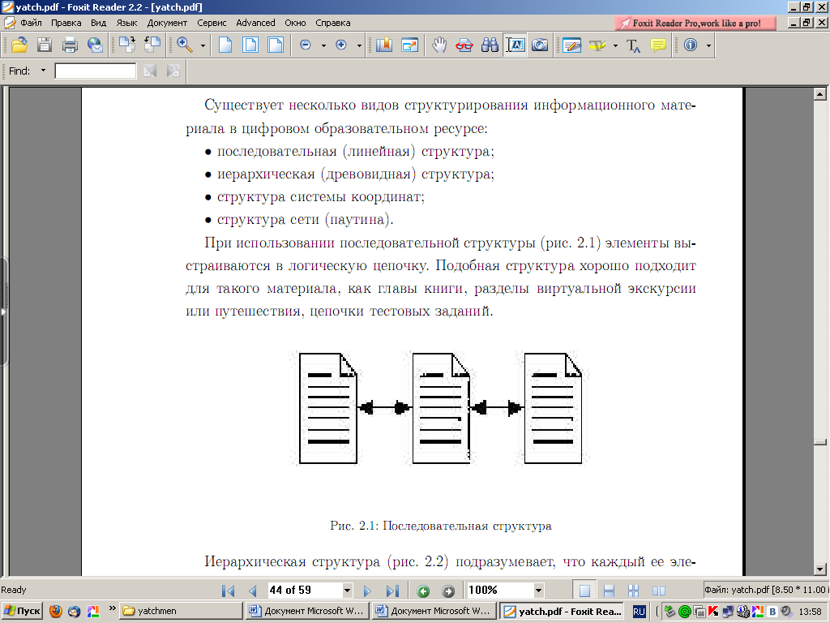The image size is (830, 623).
Task: Click the Actual Size page icon
Action: [225, 45]
